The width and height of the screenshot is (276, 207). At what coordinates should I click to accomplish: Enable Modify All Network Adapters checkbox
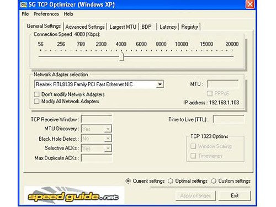pos(37,102)
